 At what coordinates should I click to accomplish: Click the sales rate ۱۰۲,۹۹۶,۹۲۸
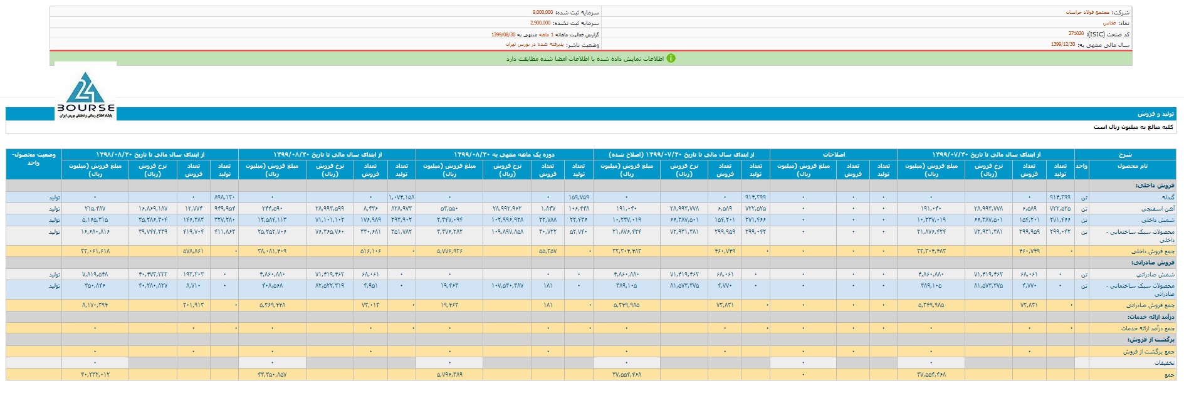pos(508,220)
